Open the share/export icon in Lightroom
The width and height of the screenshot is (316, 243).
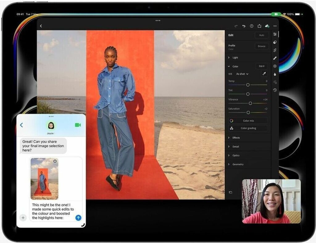pos(259,26)
